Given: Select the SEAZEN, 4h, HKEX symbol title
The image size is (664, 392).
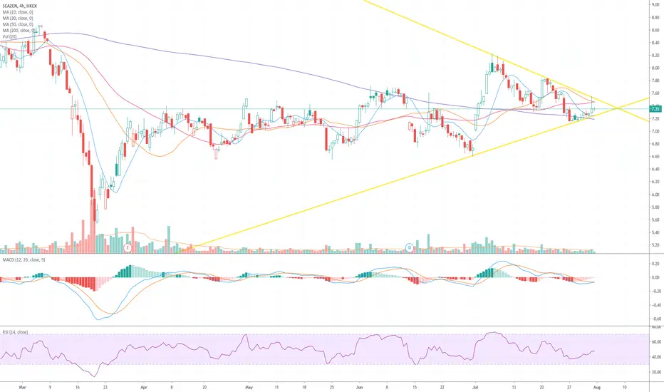Looking at the screenshot, I should [19, 6].
